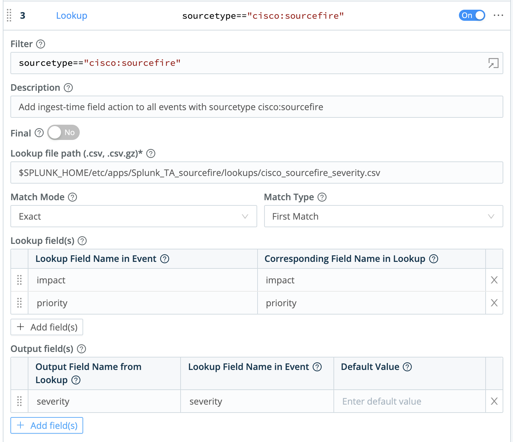Toggle Final from No to Yes
Image resolution: width=513 pixels, height=442 pixels.
pyautogui.click(x=63, y=132)
